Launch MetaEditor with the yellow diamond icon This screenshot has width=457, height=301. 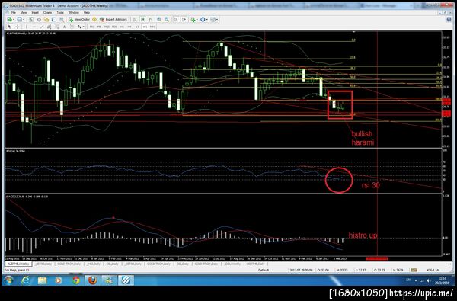pyautogui.click(x=94, y=20)
